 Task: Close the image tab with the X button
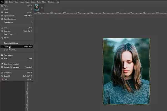tap(42, 7)
